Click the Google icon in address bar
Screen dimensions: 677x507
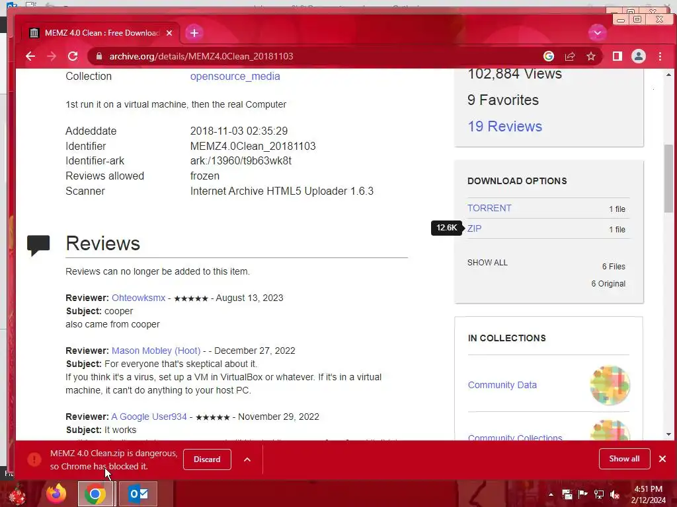click(x=548, y=57)
